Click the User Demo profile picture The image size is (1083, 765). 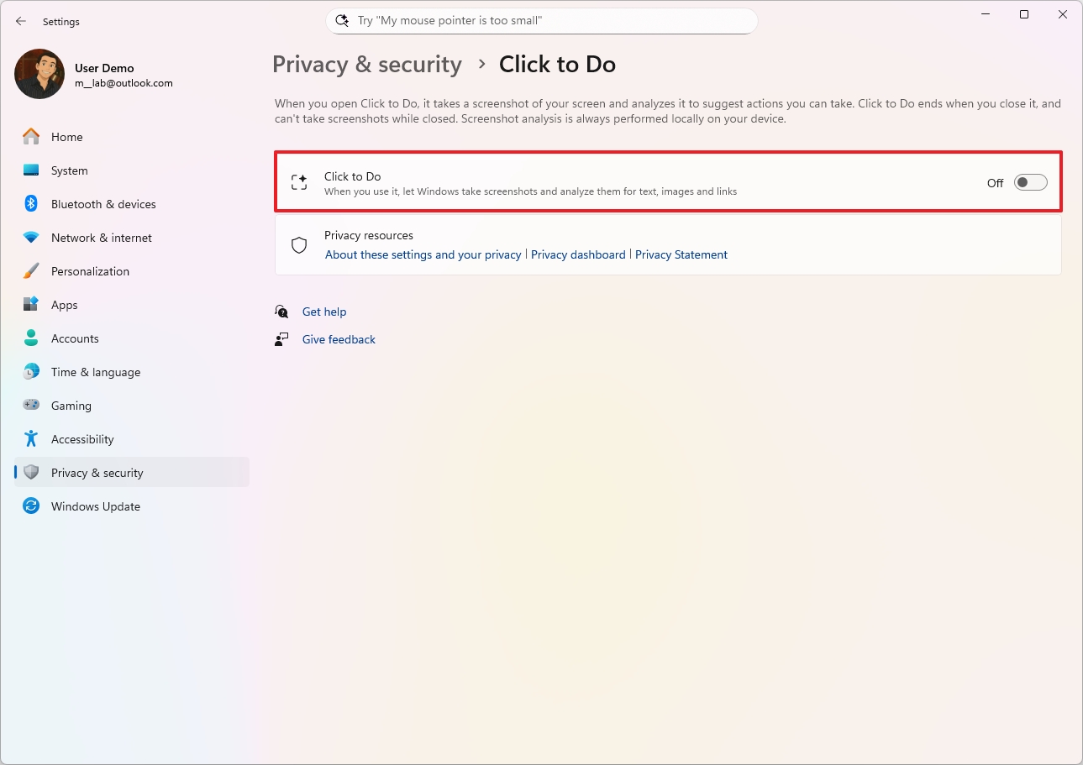(39, 74)
